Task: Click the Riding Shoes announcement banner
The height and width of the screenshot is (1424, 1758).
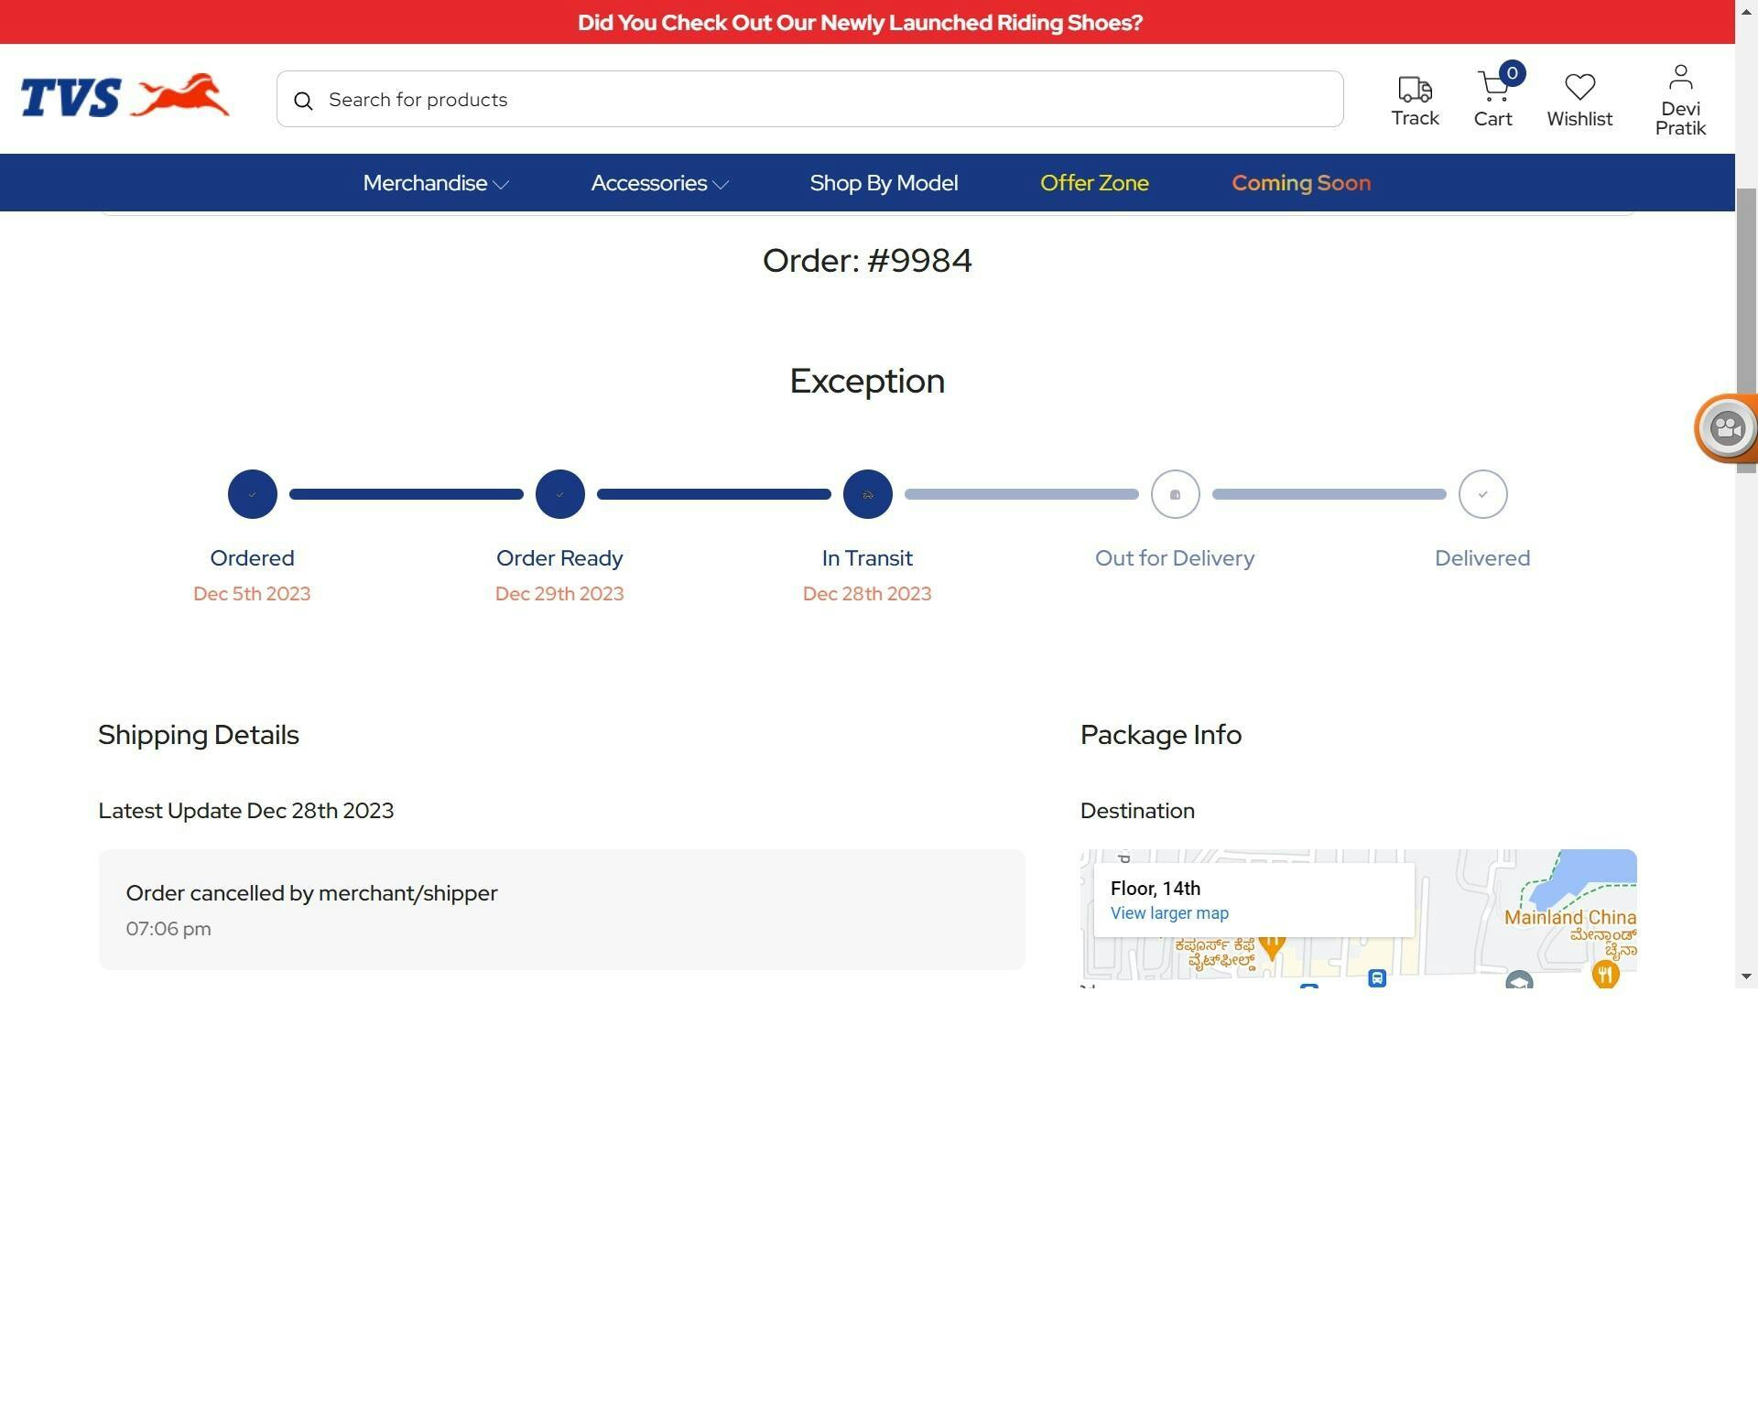Action: point(860,22)
